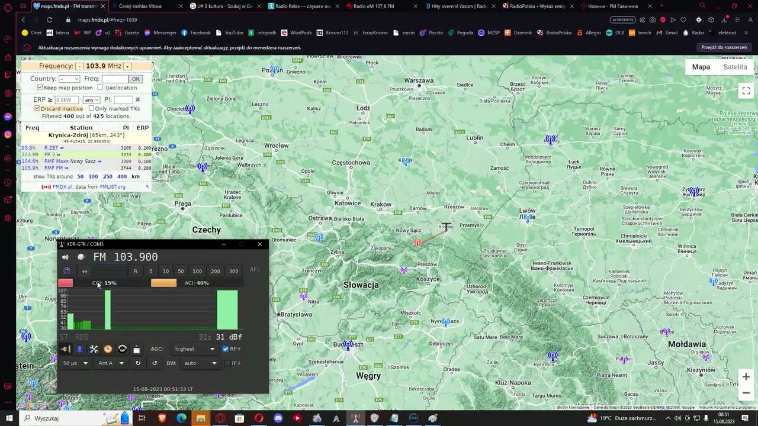The width and height of the screenshot is (758, 426).
Task: Open XDR-GTK settings tools icon
Action: pos(94,349)
